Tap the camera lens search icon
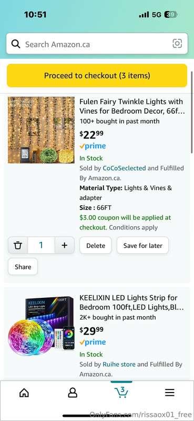This screenshot has width=194, height=421. 177,44
